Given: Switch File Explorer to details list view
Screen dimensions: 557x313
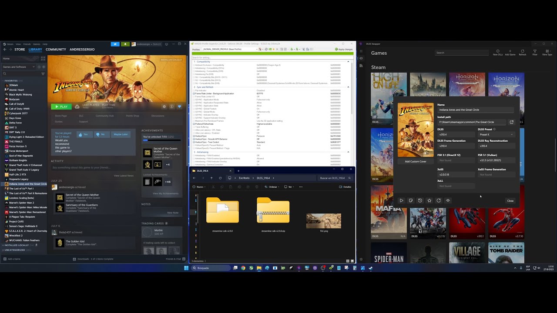Looking at the screenshot, I should pos(348,261).
